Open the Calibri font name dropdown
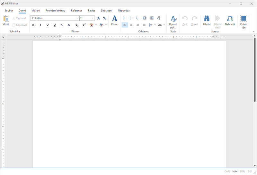 click(77, 18)
